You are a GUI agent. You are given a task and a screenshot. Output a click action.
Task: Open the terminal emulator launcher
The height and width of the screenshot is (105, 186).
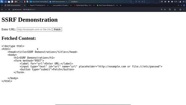point(19,2)
